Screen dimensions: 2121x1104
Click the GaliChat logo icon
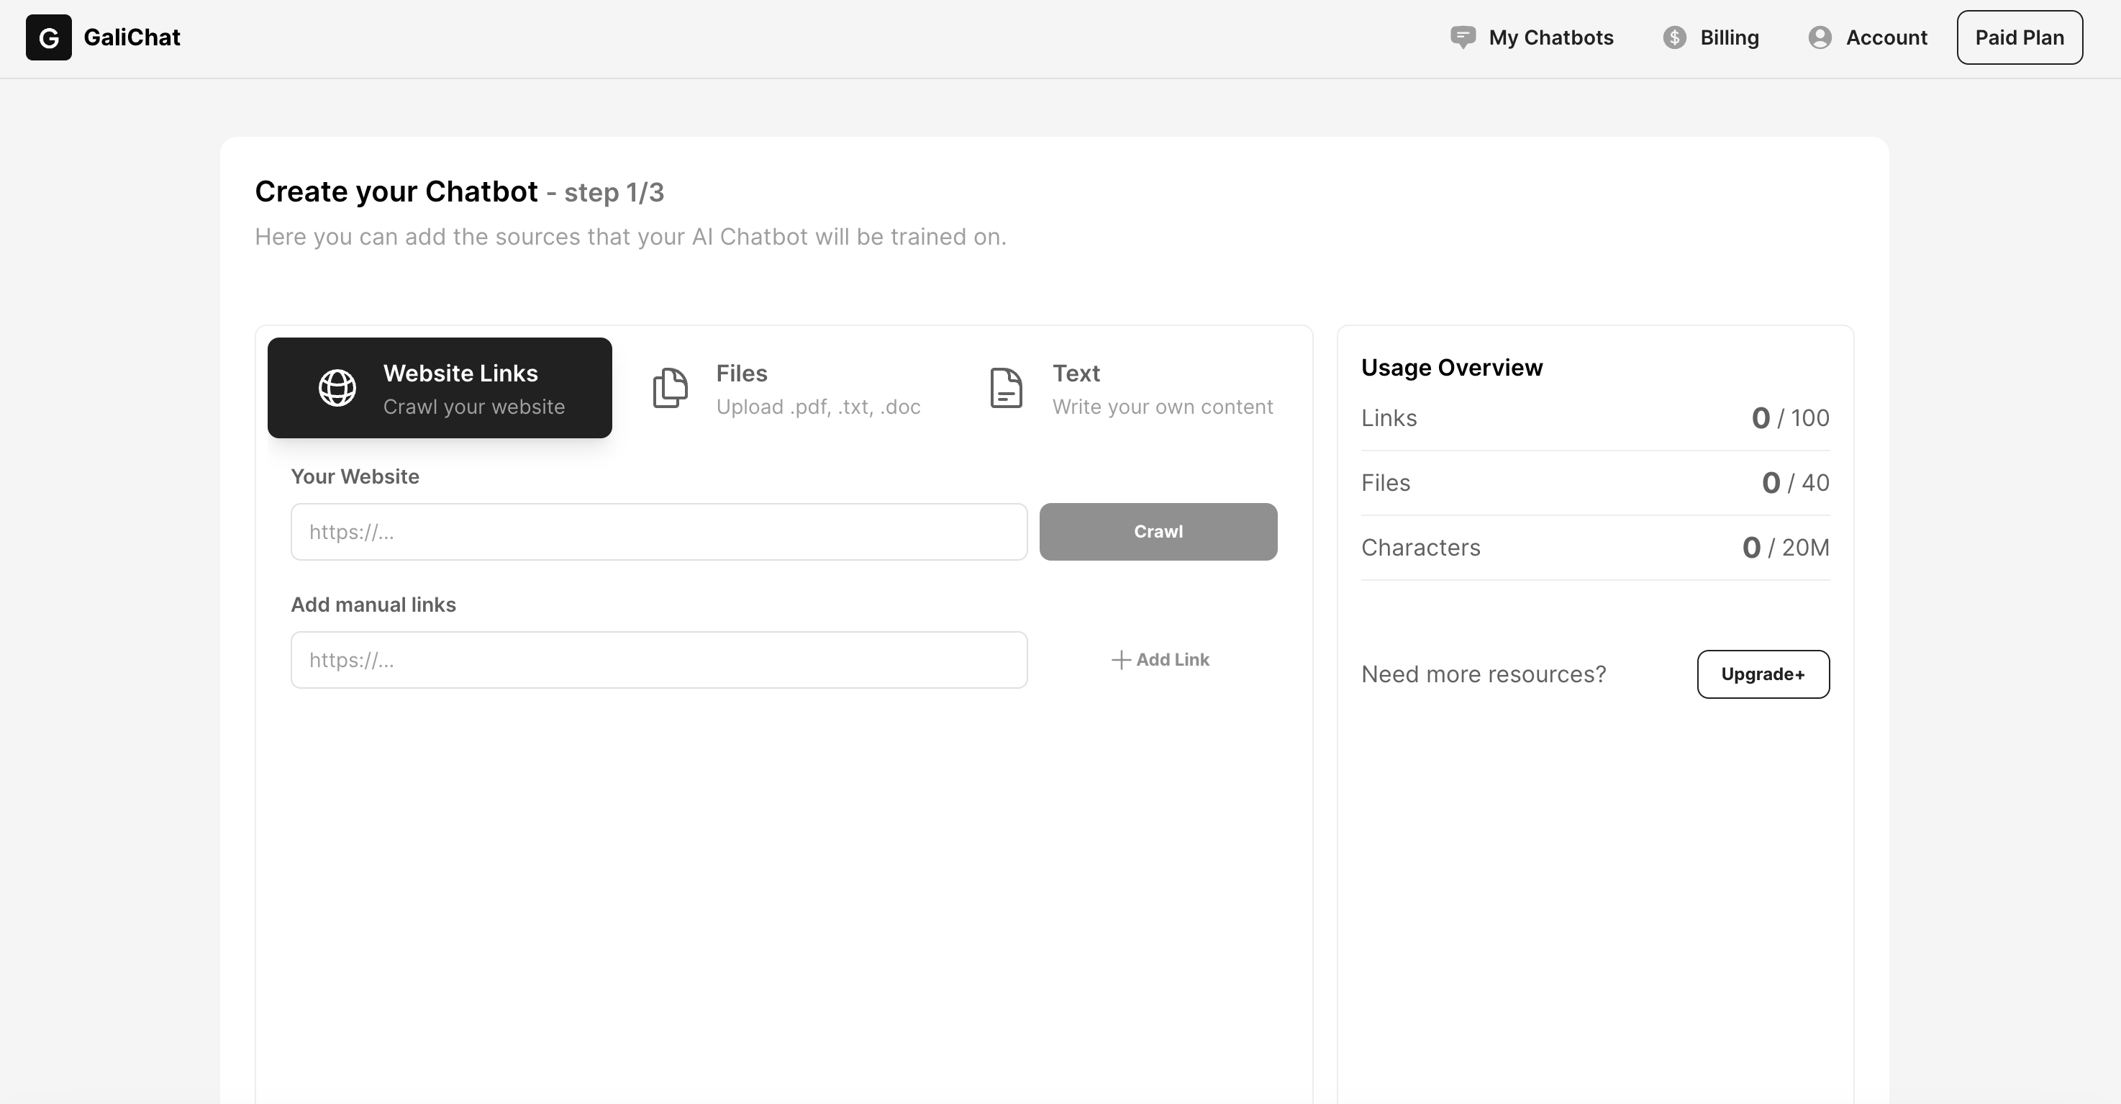click(x=49, y=38)
